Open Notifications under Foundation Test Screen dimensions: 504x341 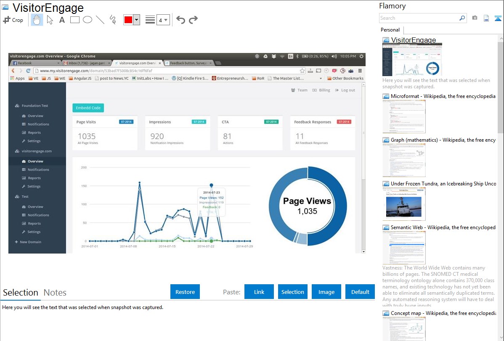pyautogui.click(x=35, y=124)
